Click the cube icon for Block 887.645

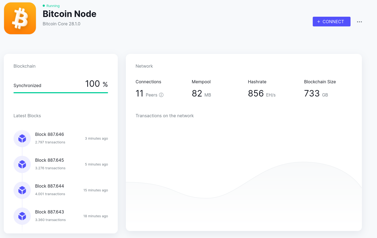pyautogui.click(x=22, y=164)
